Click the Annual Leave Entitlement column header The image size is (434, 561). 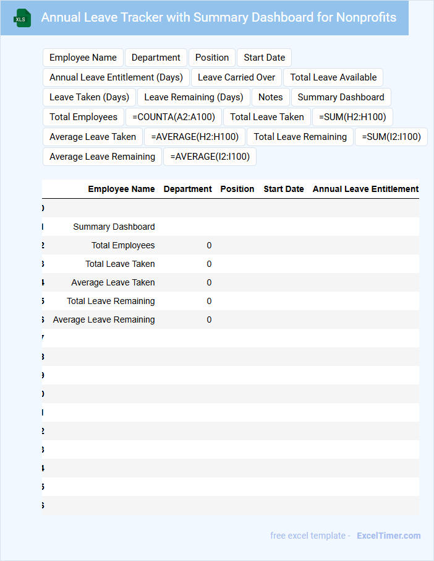point(365,189)
